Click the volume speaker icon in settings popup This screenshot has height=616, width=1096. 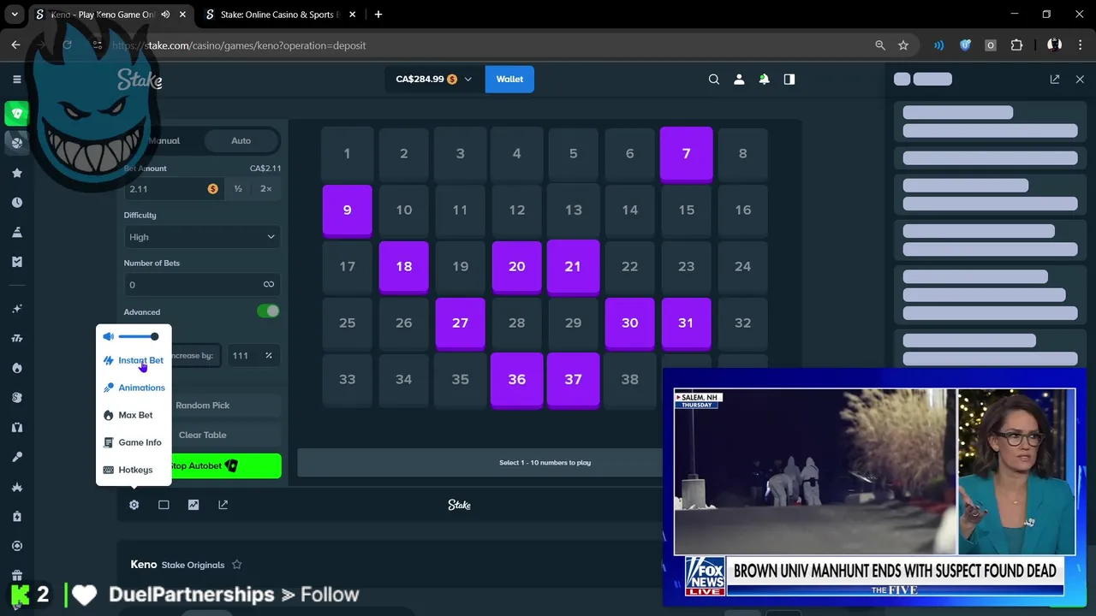(109, 336)
